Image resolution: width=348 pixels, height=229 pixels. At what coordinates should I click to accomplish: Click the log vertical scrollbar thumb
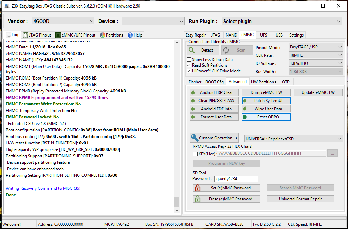[x=177, y=202]
